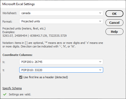The width and height of the screenshot is (126, 99).
Task: Click the 'Projected units' format field text
Action: 31,21
